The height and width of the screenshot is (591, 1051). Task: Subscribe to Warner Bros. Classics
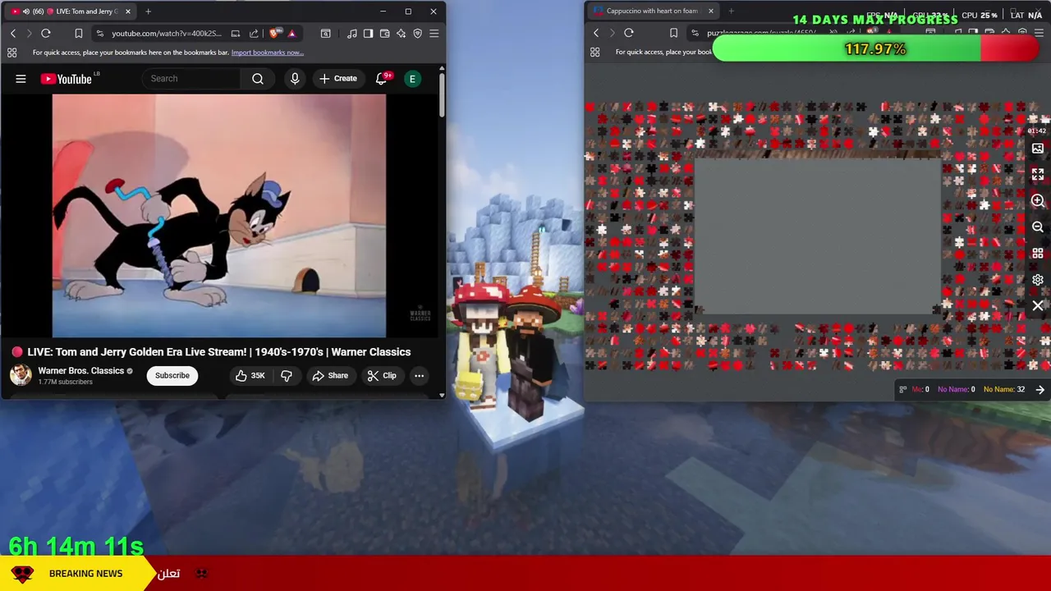pos(172,376)
